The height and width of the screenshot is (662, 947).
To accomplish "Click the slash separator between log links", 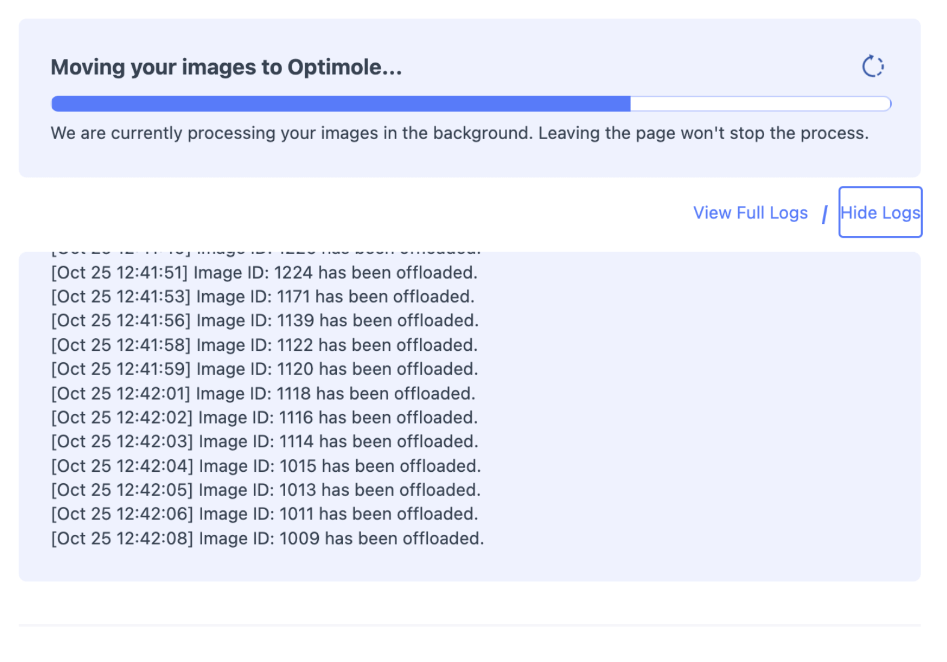I will point(824,214).
